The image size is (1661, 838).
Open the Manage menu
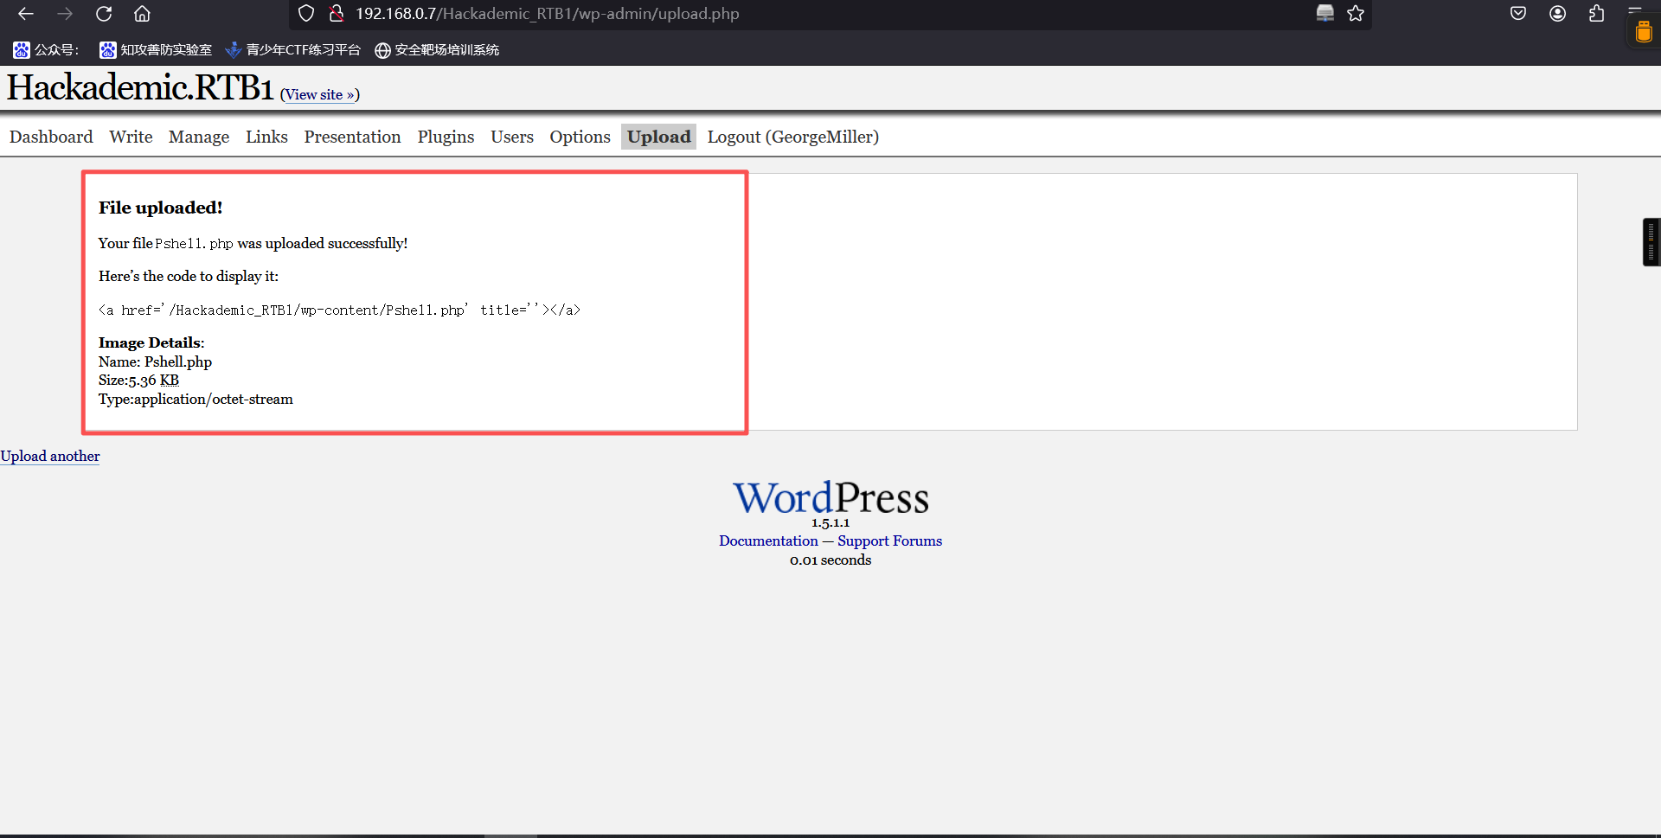[x=199, y=137]
